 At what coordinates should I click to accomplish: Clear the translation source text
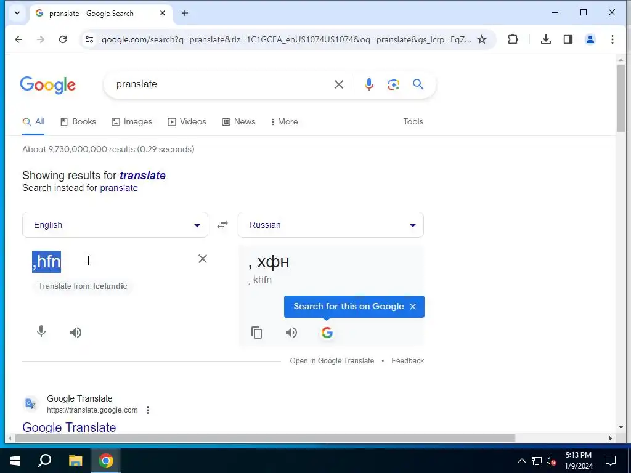pyautogui.click(x=202, y=259)
